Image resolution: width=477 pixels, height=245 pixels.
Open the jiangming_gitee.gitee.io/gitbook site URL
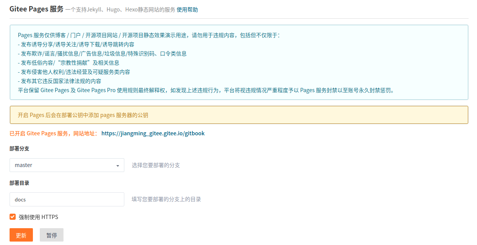coord(153,133)
